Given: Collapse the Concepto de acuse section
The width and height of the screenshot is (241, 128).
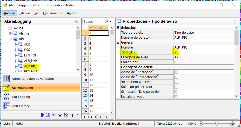Looking at the screenshot, I should tap(118, 67).
